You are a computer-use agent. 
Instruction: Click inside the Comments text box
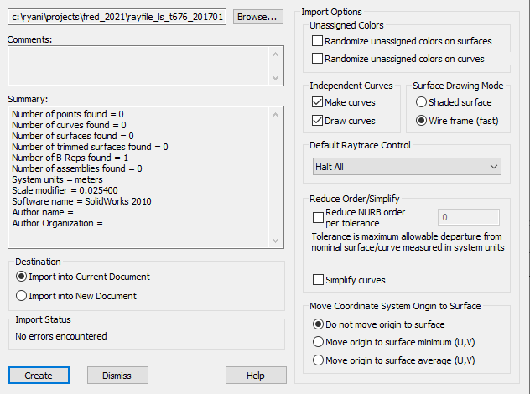138,65
